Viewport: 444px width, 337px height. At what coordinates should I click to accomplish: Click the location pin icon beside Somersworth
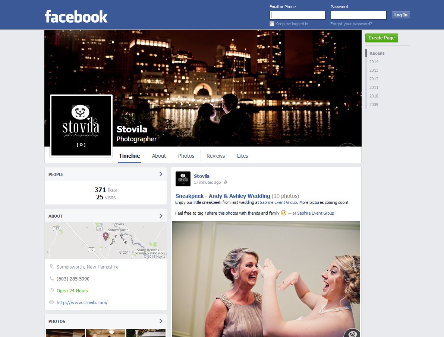pyautogui.click(x=51, y=266)
